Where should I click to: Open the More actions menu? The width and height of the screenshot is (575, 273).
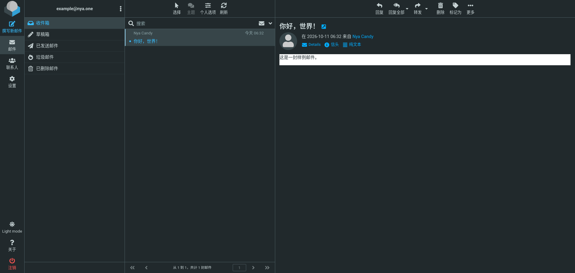tap(470, 9)
